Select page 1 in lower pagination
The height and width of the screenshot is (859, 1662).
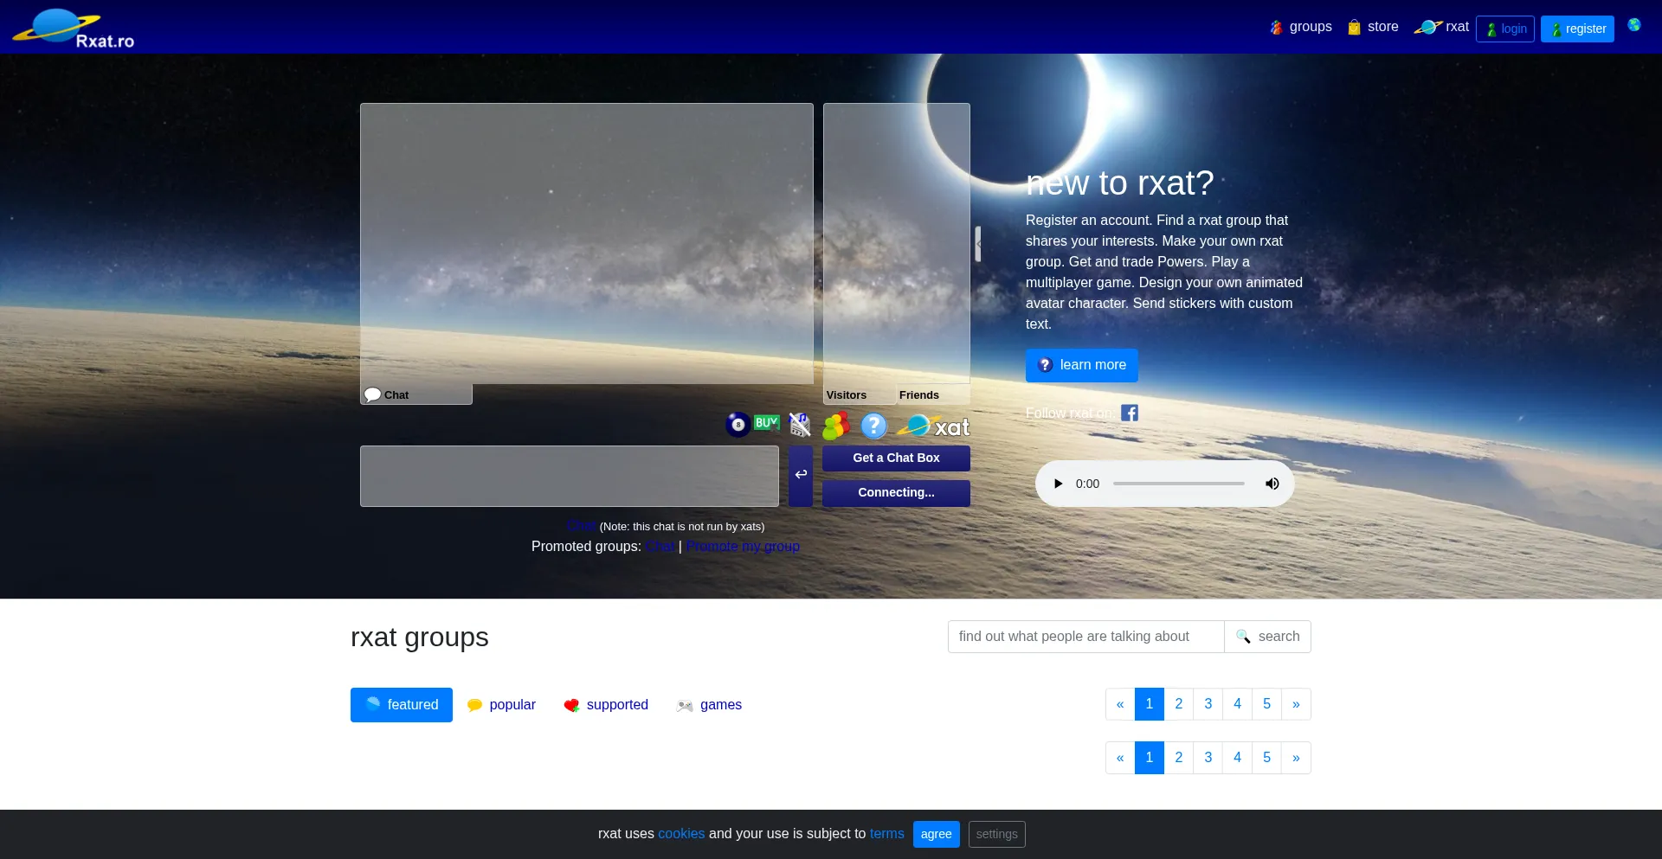click(x=1150, y=758)
